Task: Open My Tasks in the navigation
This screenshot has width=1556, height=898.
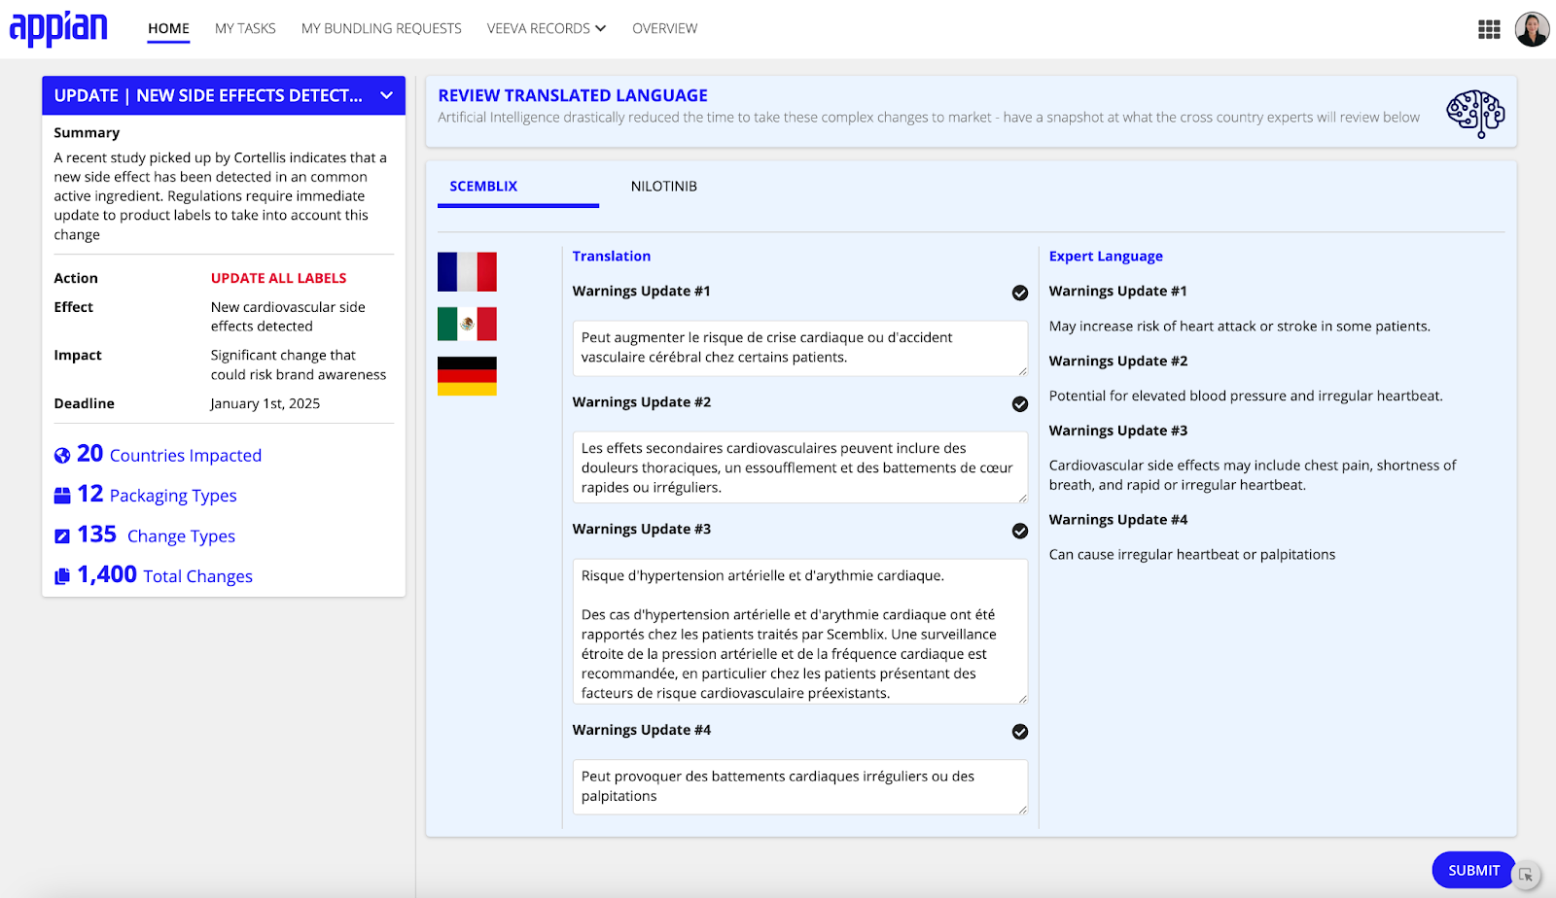Action: point(245,28)
